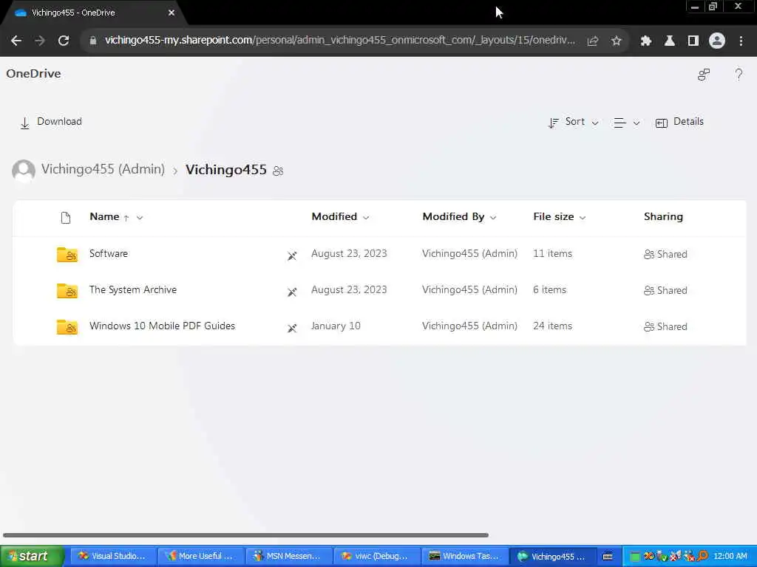Click The System Archive folder icon
This screenshot has height=567, width=757.
[x=67, y=290]
